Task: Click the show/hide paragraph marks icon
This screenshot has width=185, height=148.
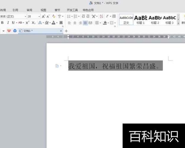Action: pos(107,16)
